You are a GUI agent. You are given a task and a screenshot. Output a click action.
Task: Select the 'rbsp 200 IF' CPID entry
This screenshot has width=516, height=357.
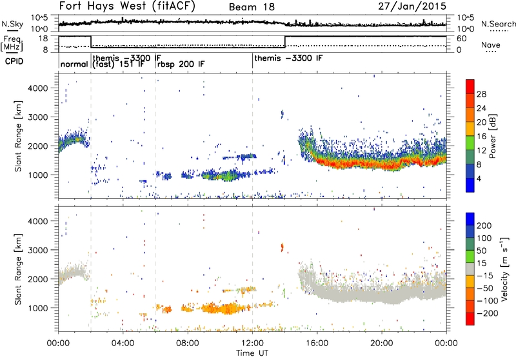tap(181, 64)
